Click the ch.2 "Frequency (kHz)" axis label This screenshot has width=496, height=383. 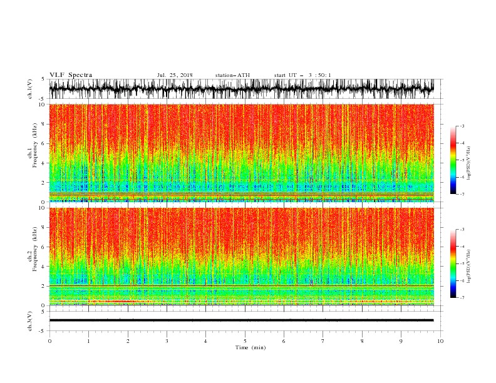point(35,249)
